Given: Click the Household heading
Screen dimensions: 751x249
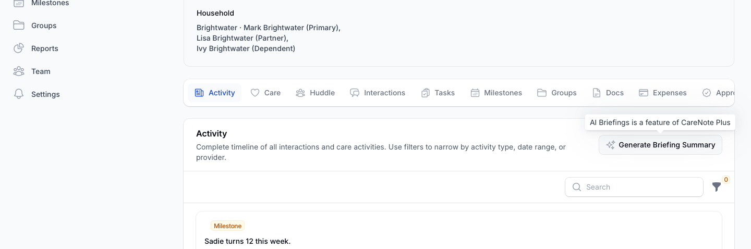Looking at the screenshot, I should pyautogui.click(x=215, y=13).
